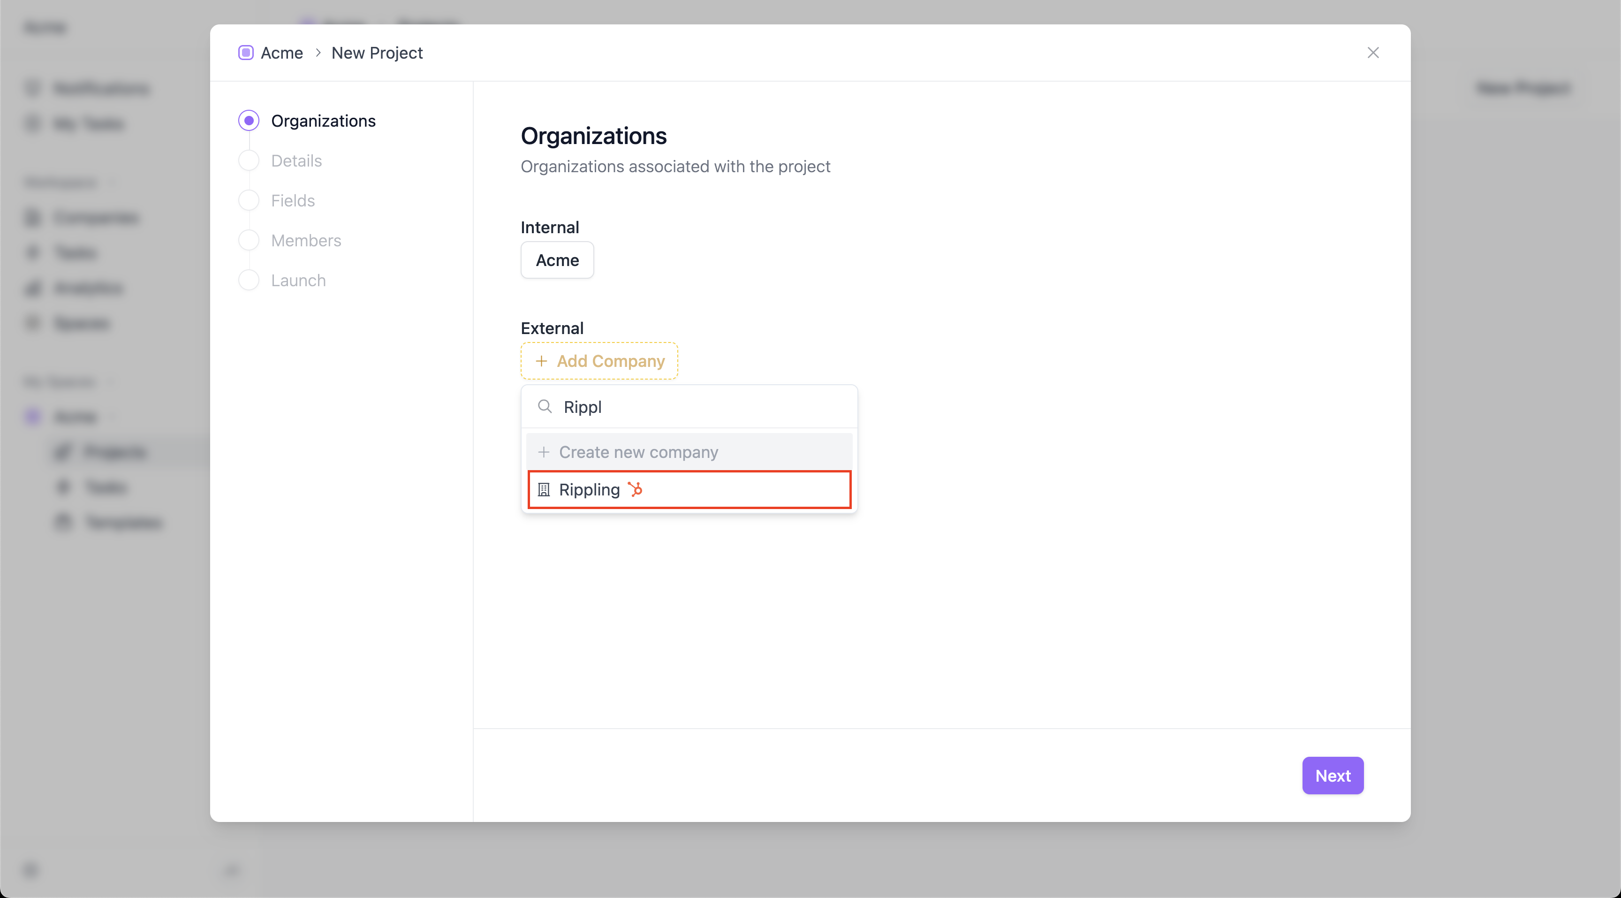Image resolution: width=1621 pixels, height=898 pixels.
Task: Click the breadcrumb chevron separator after Acme
Action: (318, 53)
